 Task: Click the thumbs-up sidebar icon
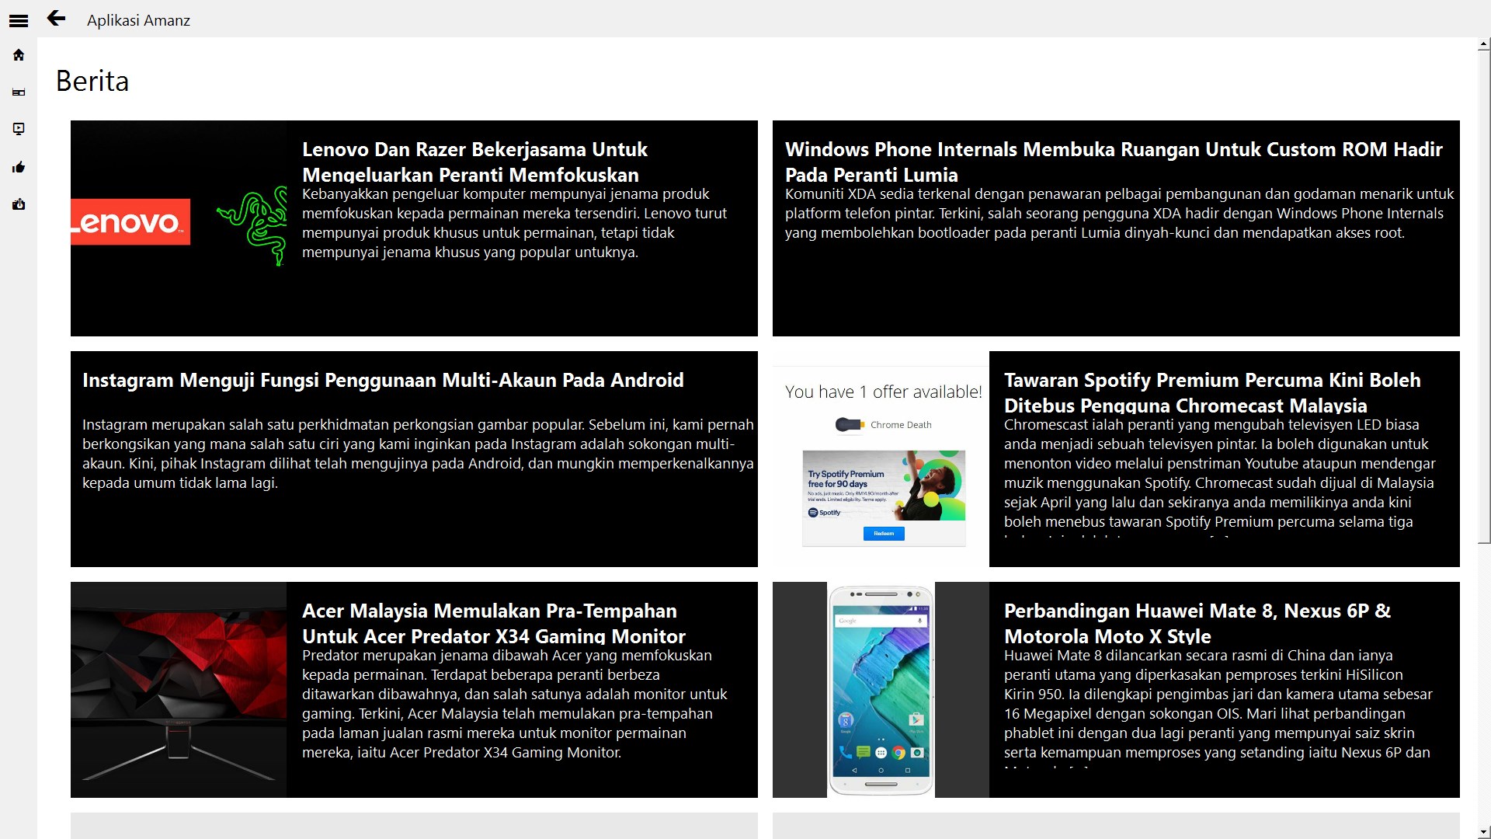click(19, 167)
